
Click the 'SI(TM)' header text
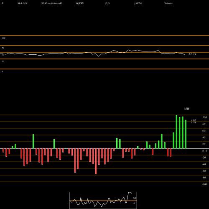tap(79, 3)
